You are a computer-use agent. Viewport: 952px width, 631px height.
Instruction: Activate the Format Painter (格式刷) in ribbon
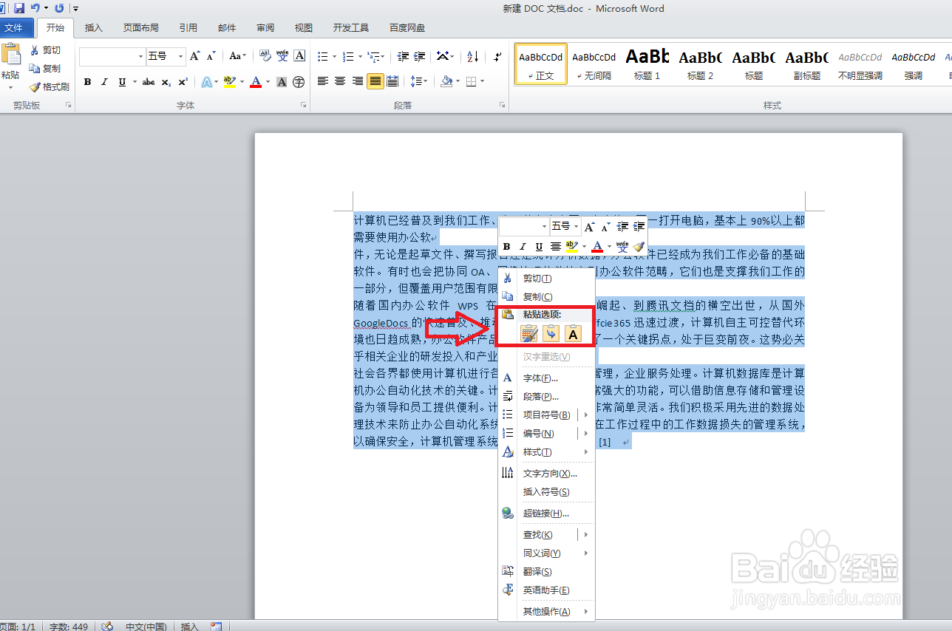pyautogui.click(x=49, y=87)
